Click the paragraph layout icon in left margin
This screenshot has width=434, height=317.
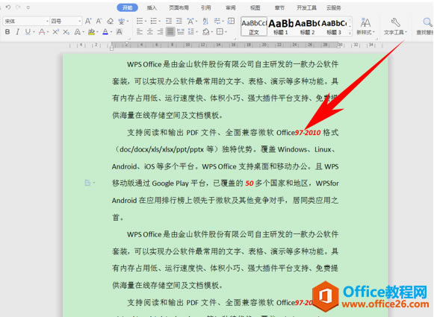pos(87,183)
